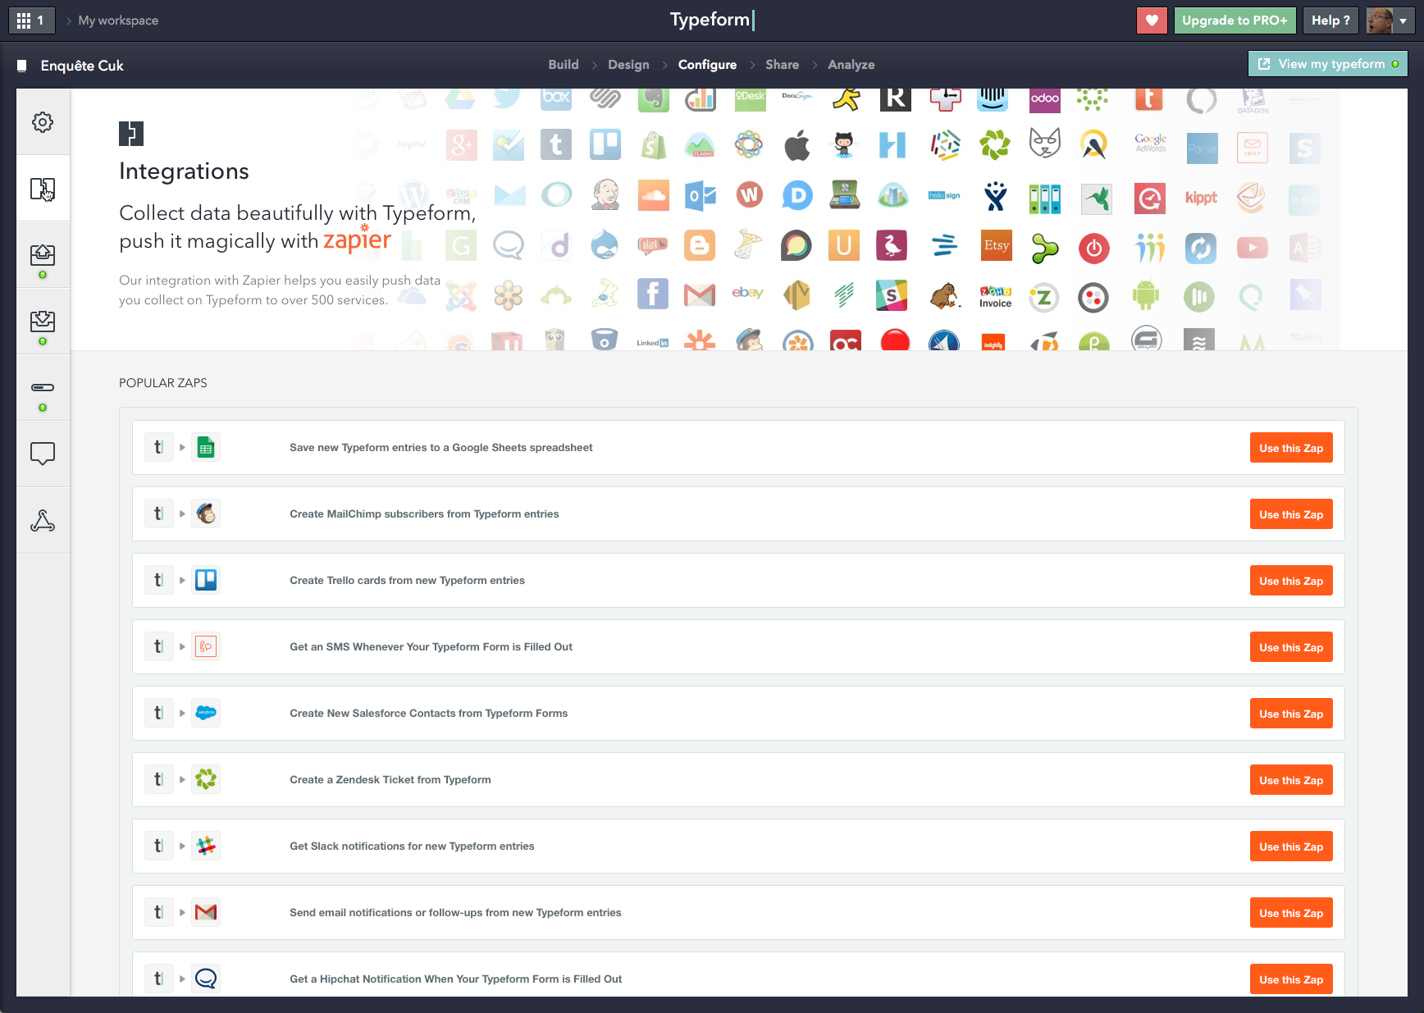Open the outbox tray sidebar icon

(43, 255)
